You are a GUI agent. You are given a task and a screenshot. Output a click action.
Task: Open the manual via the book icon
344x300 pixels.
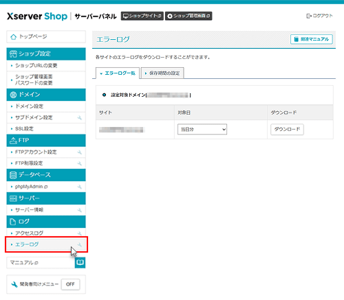(x=80, y=262)
